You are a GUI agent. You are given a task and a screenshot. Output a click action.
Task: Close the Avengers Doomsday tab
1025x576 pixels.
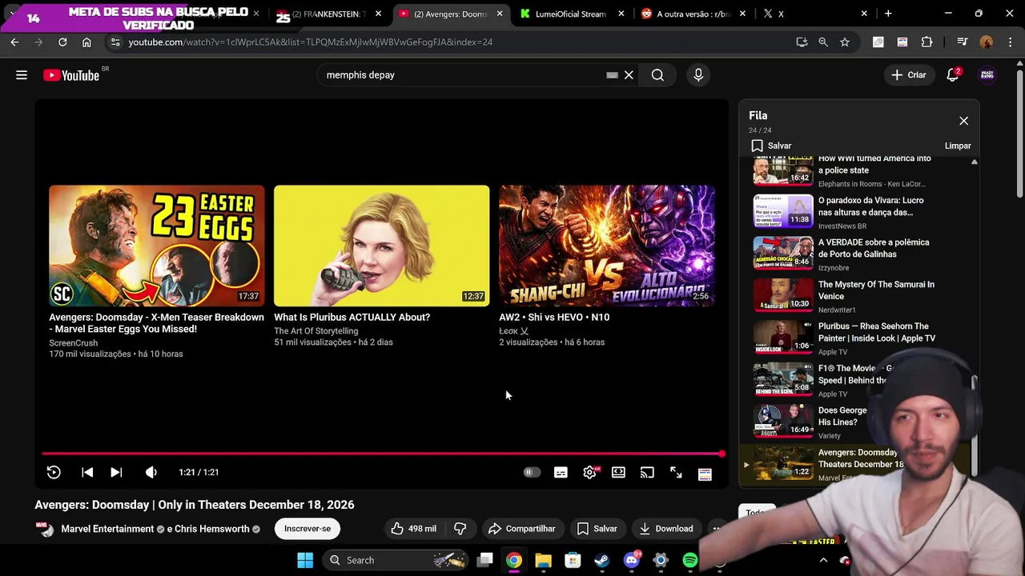tap(500, 14)
